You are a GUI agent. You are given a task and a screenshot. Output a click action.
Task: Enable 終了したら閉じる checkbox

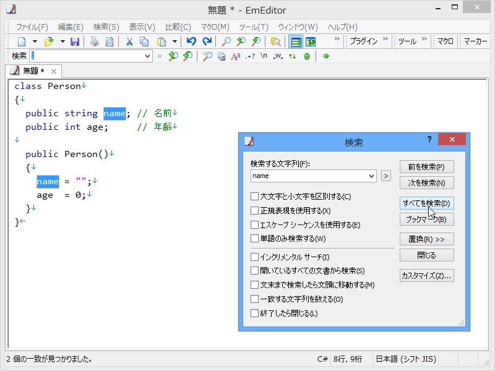(x=254, y=313)
